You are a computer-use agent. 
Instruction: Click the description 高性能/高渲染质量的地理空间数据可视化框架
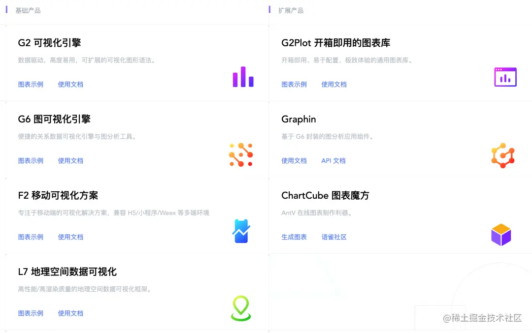pos(85,289)
